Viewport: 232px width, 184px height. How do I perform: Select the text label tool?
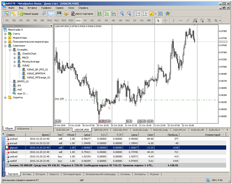[209, 21]
